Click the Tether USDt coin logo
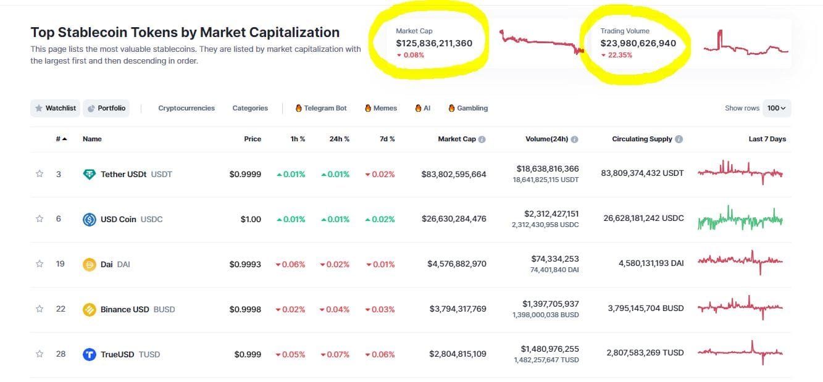 tap(89, 173)
